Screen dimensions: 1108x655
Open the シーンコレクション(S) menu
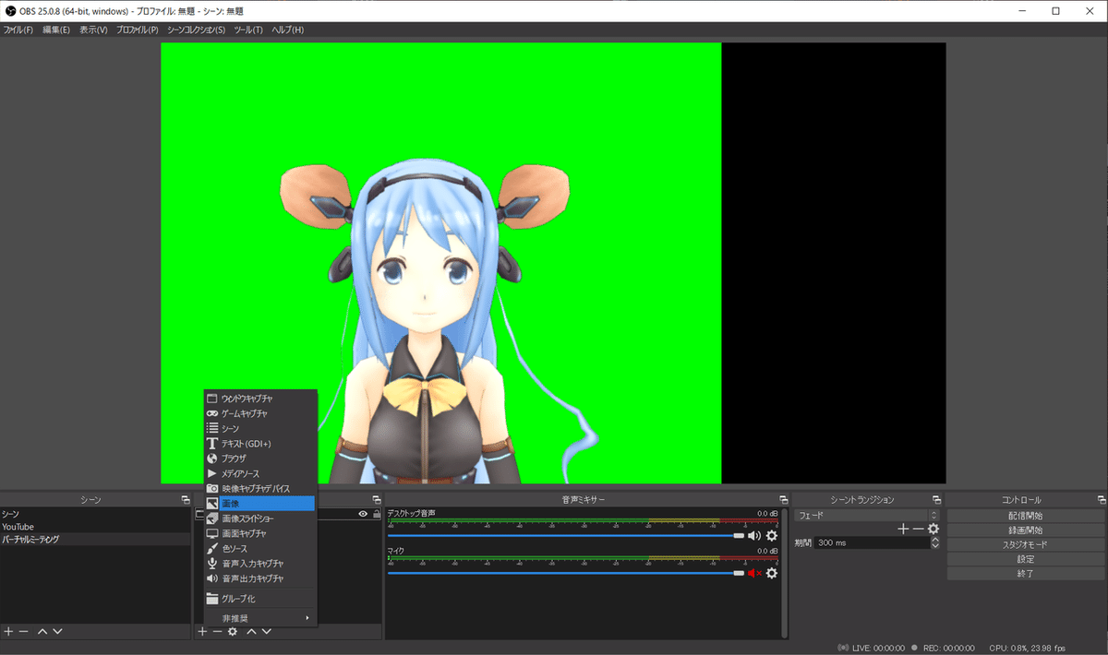click(x=196, y=30)
